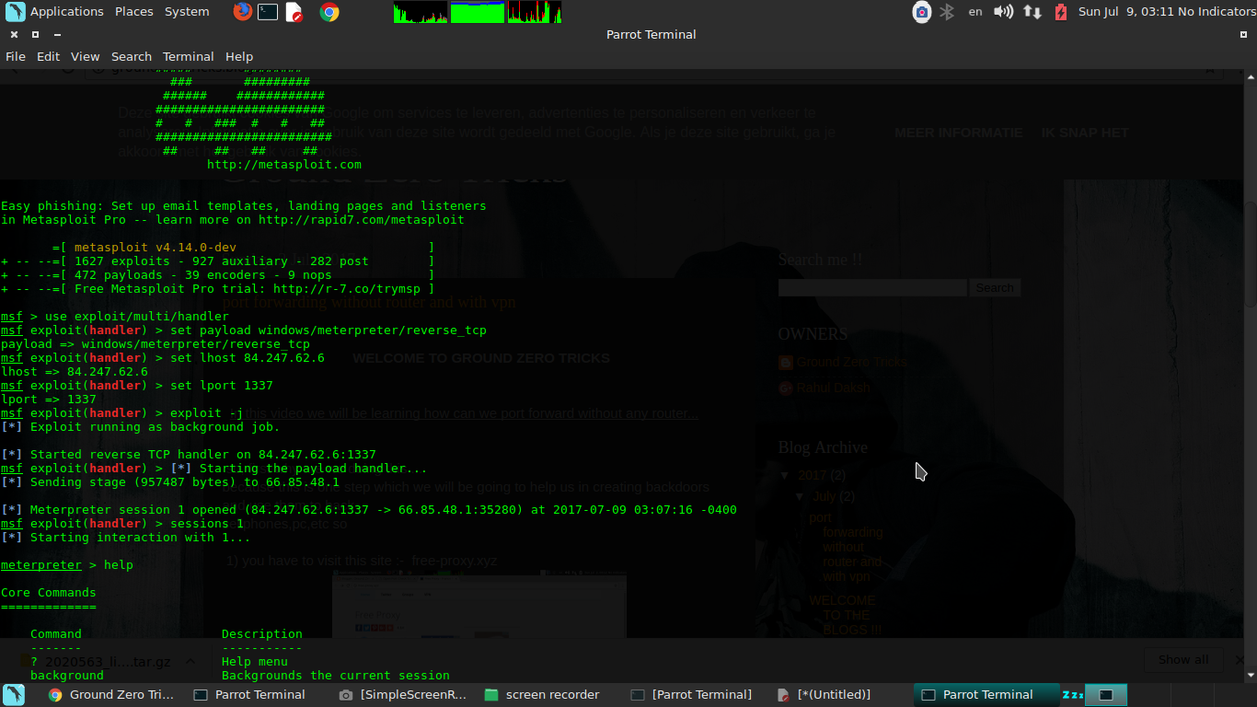1257x707 pixels.
Task: Click the 'Exploit running as background job.' line
Action: pos(141,427)
